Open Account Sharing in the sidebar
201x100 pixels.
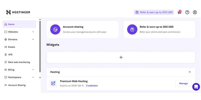[x=19, y=85]
